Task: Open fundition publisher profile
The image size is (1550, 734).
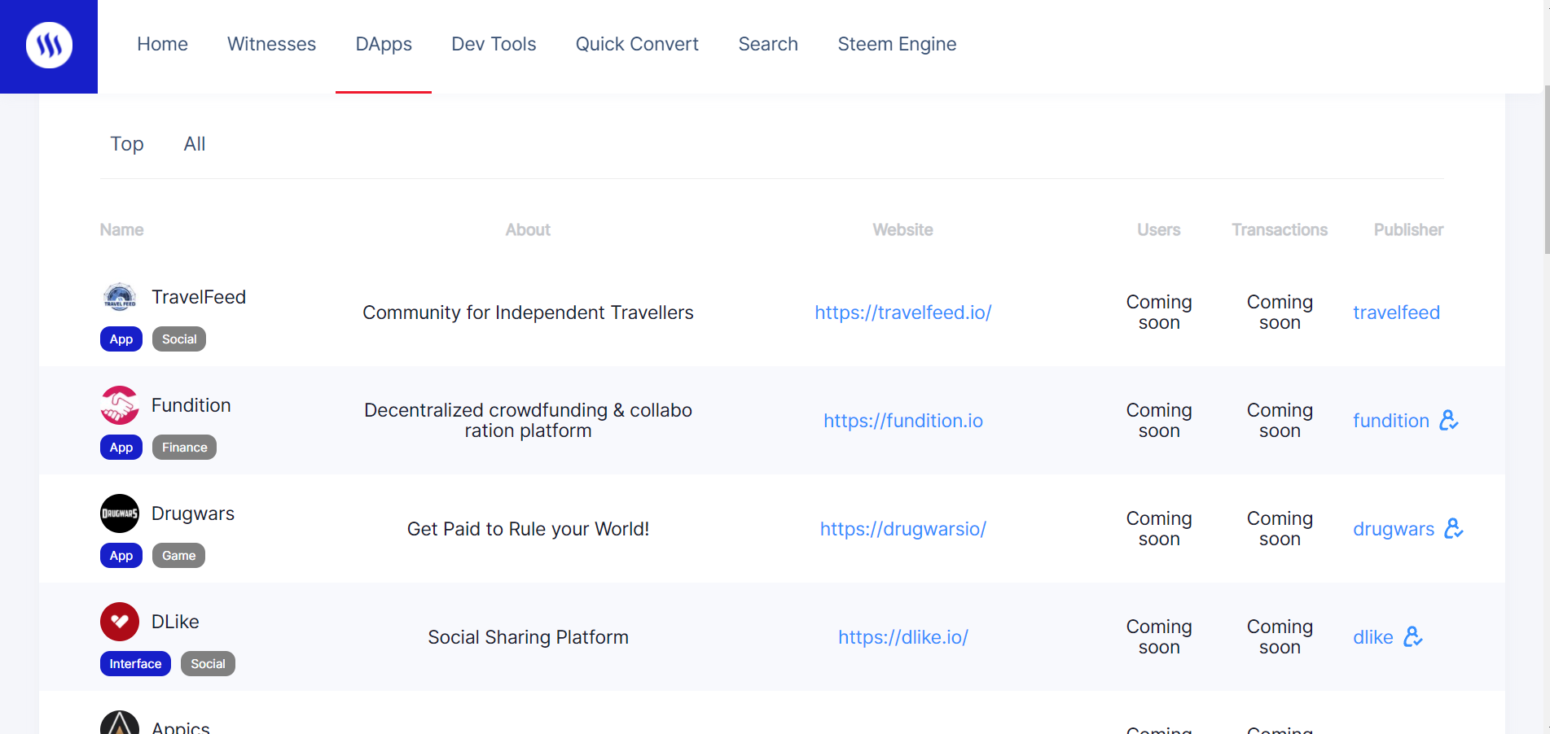Action: tap(1391, 421)
